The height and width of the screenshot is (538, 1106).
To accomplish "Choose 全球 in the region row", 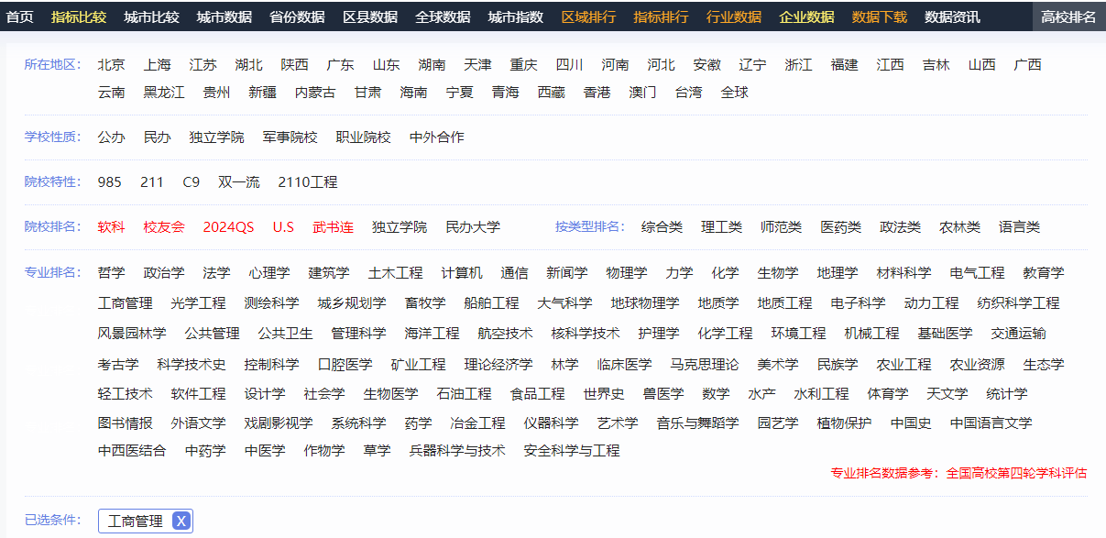I will coord(734,93).
